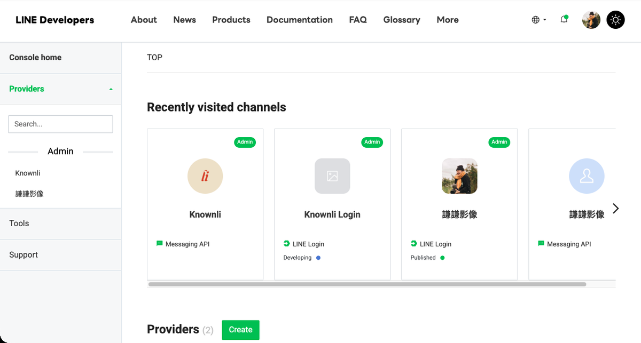The height and width of the screenshot is (343, 641).
Task: Open the Knownli channel logo
Action: pyautogui.click(x=205, y=176)
